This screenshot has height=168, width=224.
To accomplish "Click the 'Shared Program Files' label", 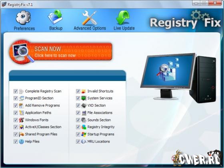I will (x=41, y=134).
